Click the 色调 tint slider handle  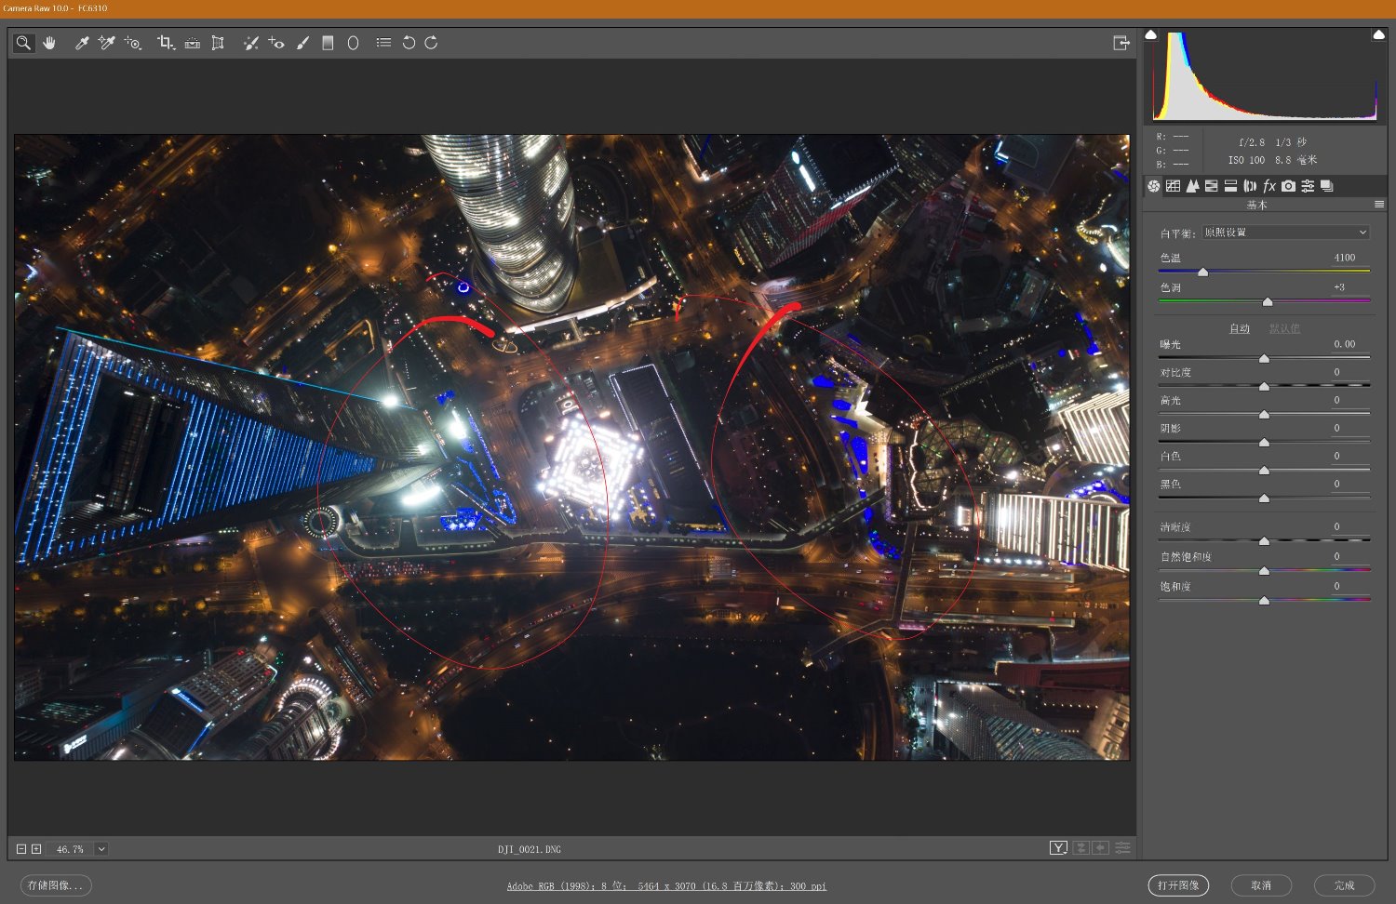click(x=1267, y=302)
